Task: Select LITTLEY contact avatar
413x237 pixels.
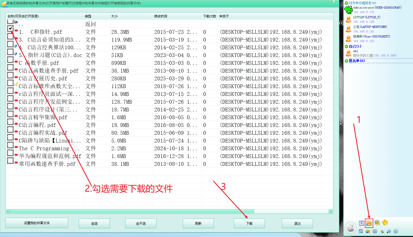Action: (349, 20)
